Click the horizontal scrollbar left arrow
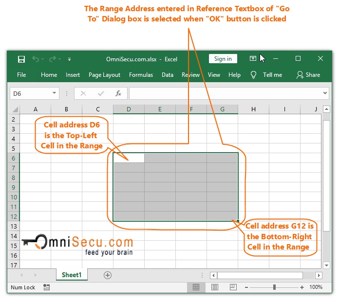This screenshot has width=339, height=301. point(213,275)
